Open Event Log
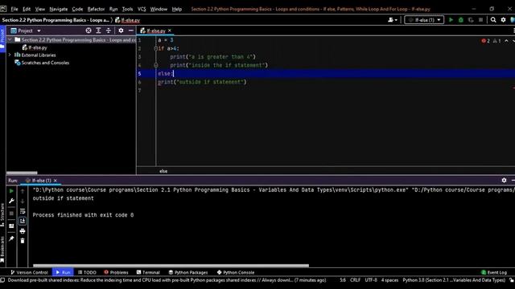515x289 pixels. tap(494, 272)
